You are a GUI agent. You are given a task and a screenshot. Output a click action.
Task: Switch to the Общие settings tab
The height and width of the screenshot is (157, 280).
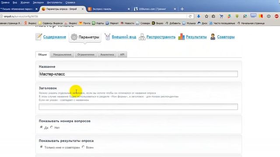coord(42,55)
